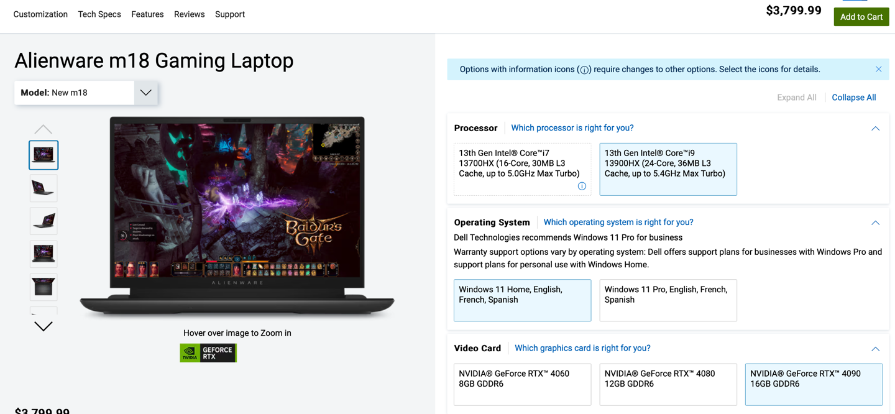The width and height of the screenshot is (895, 414).
Task: Select the second laptop angled thumbnail
Action: 44,188
